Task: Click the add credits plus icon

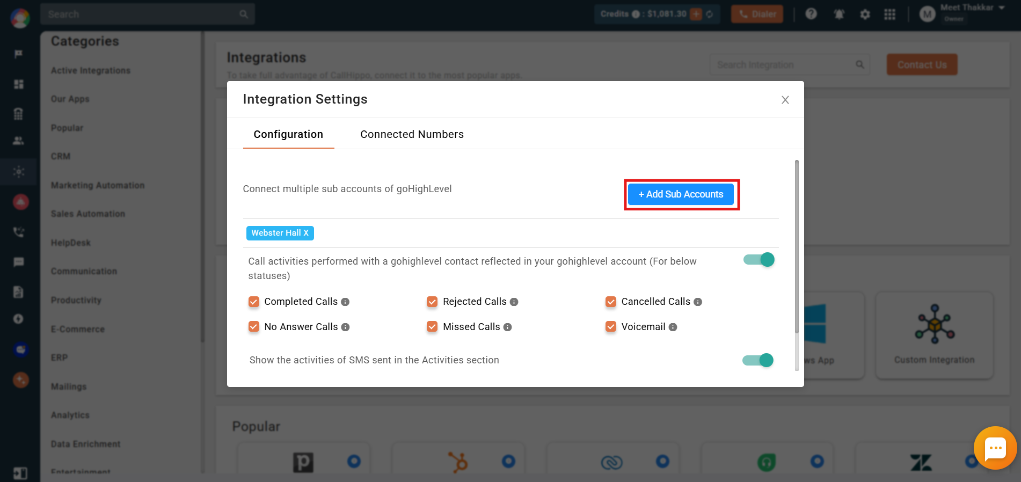Action: (696, 14)
